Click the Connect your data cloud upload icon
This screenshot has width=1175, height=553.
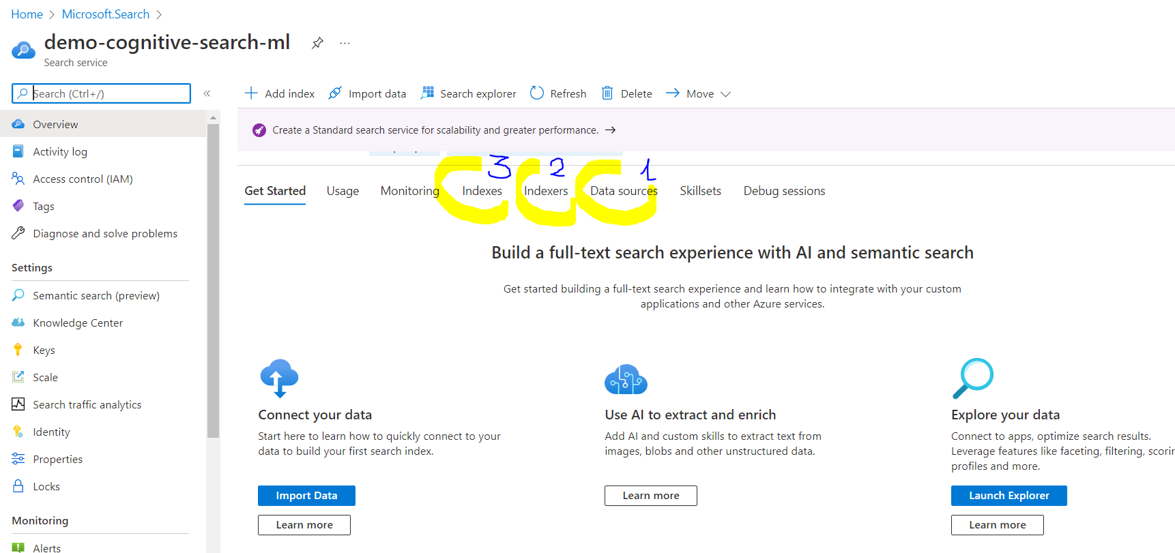click(279, 378)
